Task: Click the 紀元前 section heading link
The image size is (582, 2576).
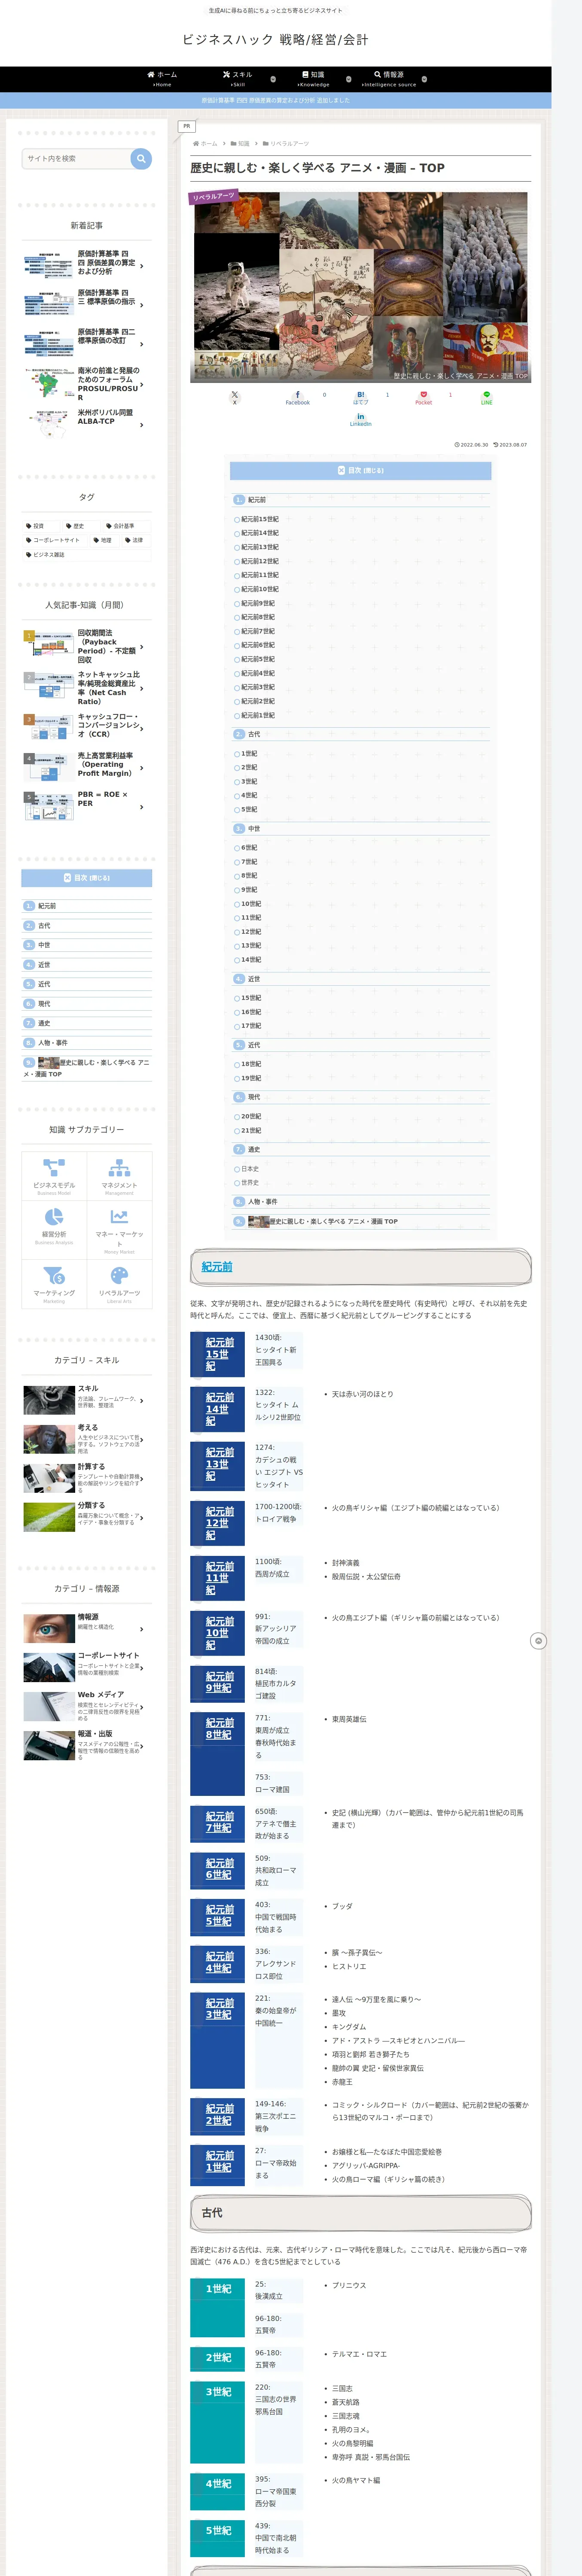Action: pos(217,1267)
